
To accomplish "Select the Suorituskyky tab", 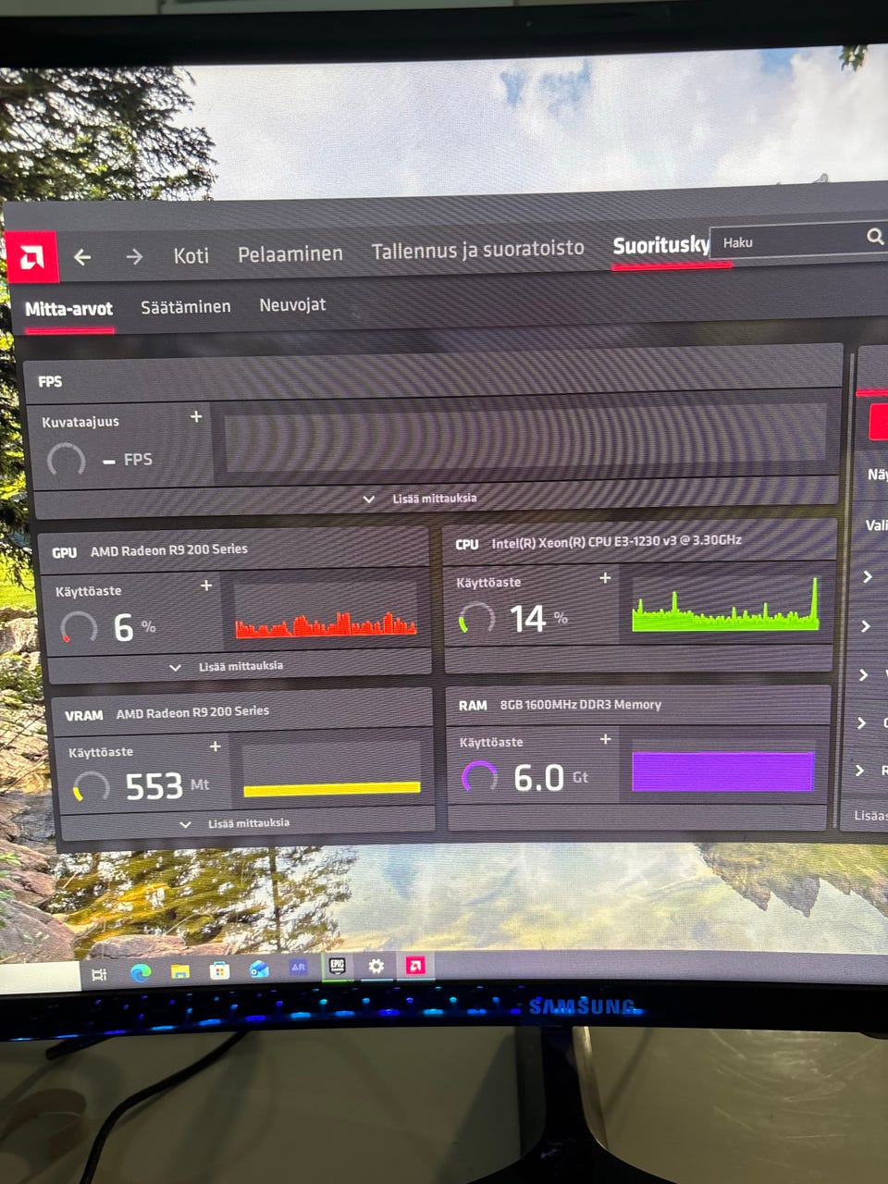I will click(x=660, y=245).
